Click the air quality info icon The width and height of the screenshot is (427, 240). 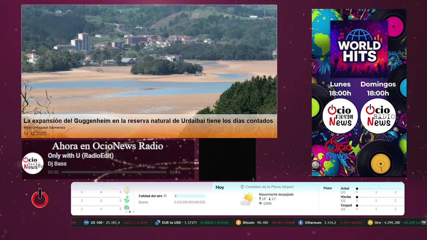[165, 196]
